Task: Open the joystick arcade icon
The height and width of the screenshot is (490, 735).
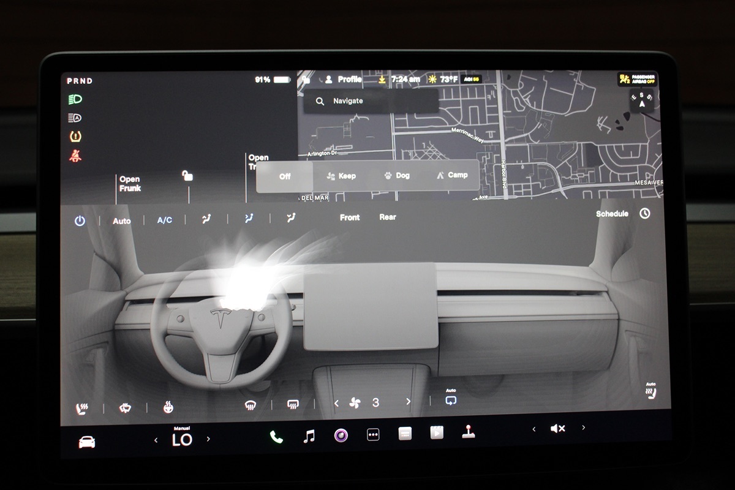Action: [x=469, y=432]
